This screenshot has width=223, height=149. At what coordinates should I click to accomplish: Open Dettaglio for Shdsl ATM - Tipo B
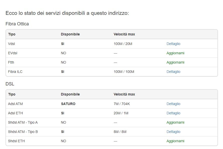pos(173,132)
